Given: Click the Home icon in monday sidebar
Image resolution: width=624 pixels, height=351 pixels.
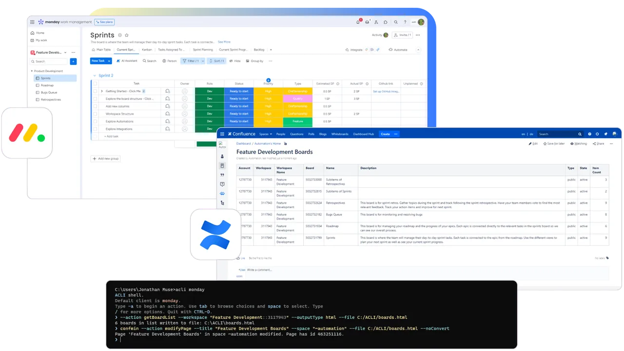Looking at the screenshot, I should click(x=32, y=33).
